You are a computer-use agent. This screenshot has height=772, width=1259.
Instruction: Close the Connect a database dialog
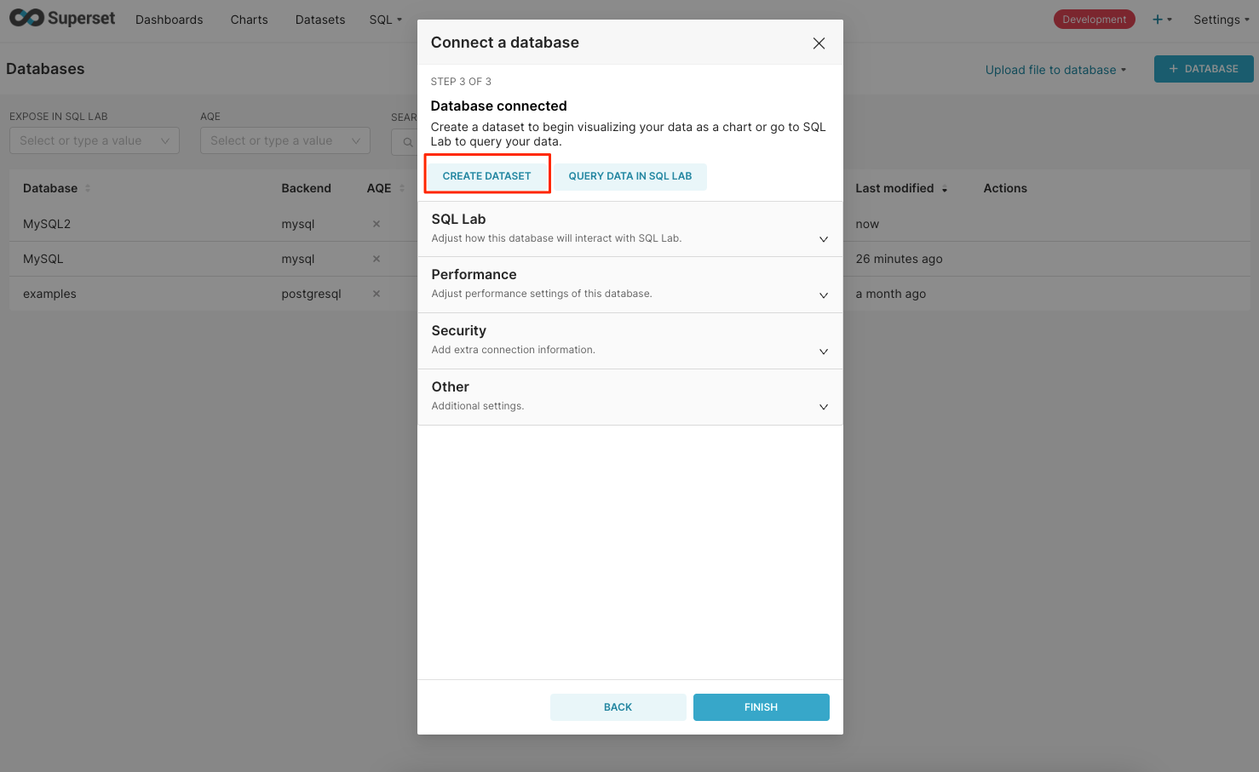pyautogui.click(x=819, y=43)
